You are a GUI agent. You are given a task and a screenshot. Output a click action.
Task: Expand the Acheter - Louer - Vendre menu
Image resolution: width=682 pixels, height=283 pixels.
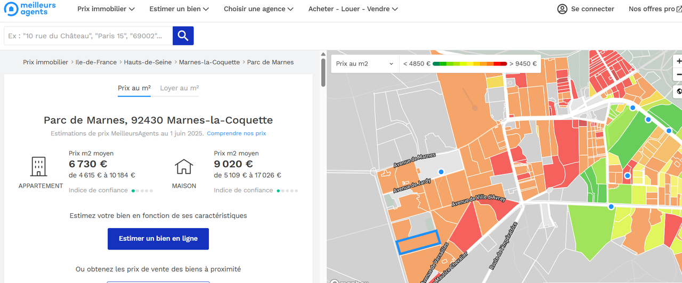click(x=353, y=9)
